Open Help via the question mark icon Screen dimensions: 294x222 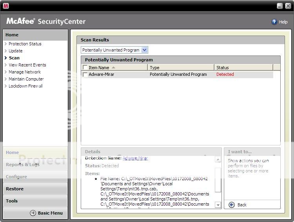pos(274,22)
